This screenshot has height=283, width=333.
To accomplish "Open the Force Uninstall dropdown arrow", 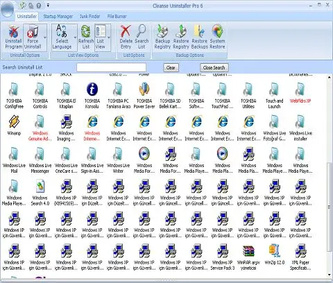I will point(45,37).
